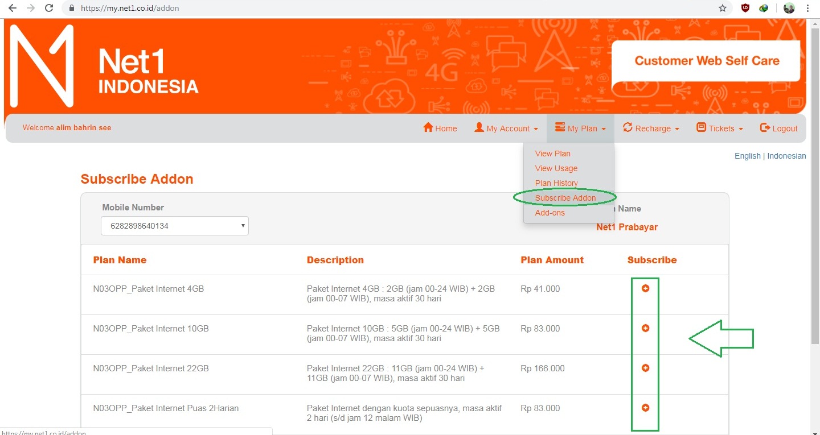Screen dimensions: 820x435
Task: Select Add-ons from My Plan menu
Action: pos(550,213)
